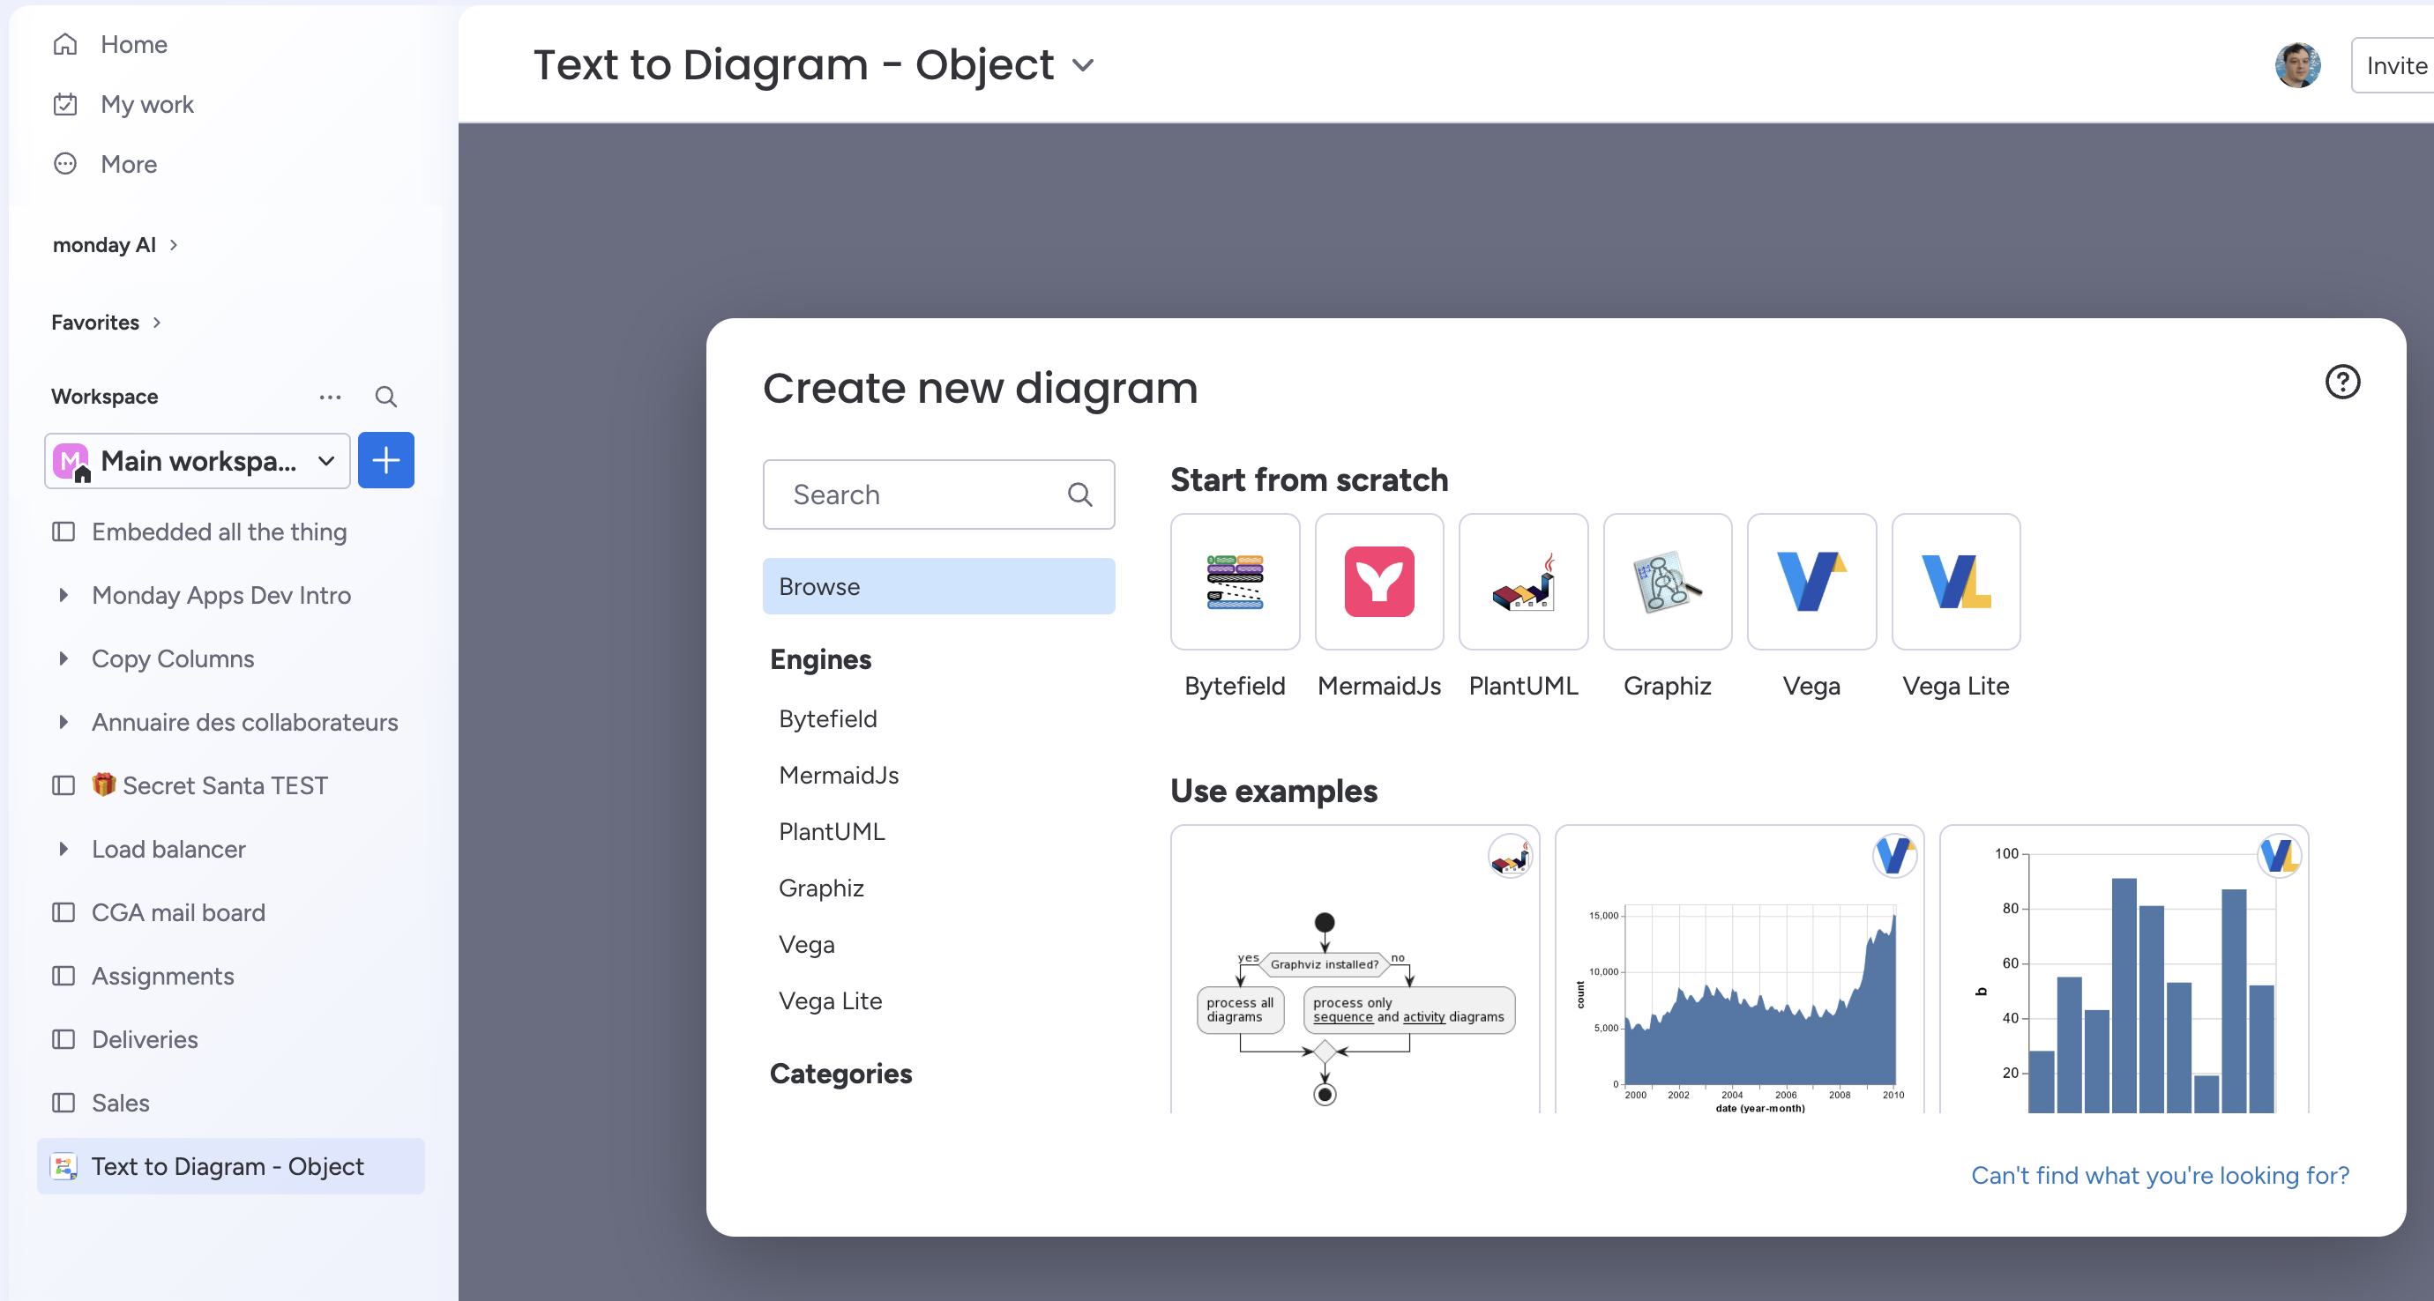Viewport: 2434px width, 1301px height.
Task: Click the board icon beside Secret Santa TEST
Action: (63, 785)
